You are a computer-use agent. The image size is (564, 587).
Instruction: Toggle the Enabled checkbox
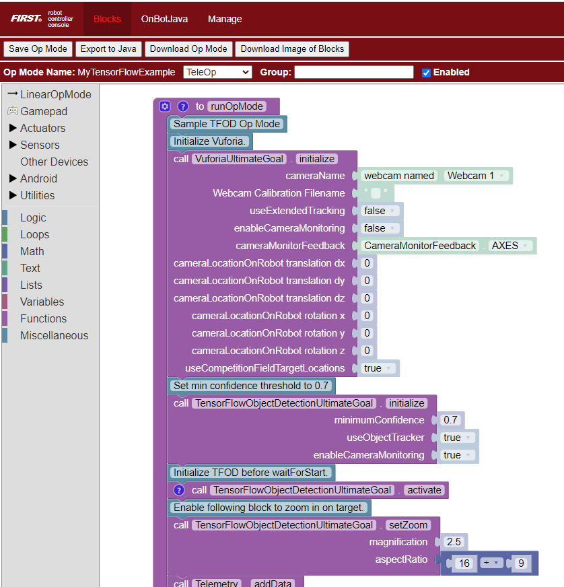[426, 73]
